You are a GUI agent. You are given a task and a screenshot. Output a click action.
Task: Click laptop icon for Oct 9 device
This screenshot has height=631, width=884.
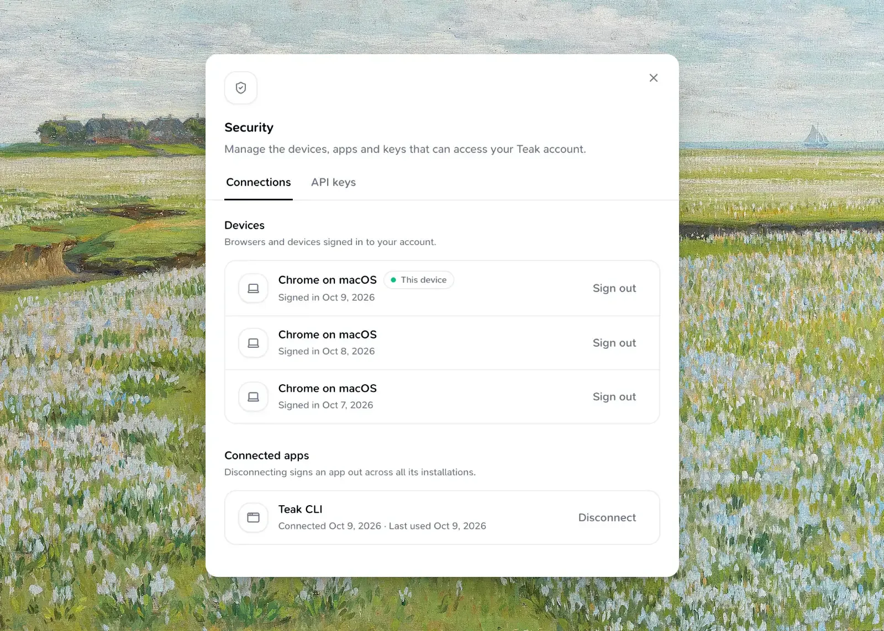pos(253,288)
